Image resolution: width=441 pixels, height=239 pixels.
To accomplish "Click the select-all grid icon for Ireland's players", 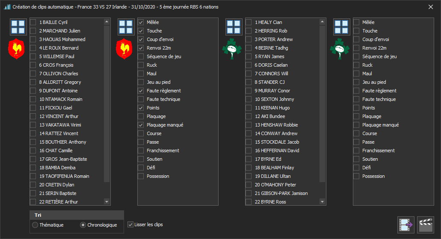I will pyautogui.click(x=234, y=27).
